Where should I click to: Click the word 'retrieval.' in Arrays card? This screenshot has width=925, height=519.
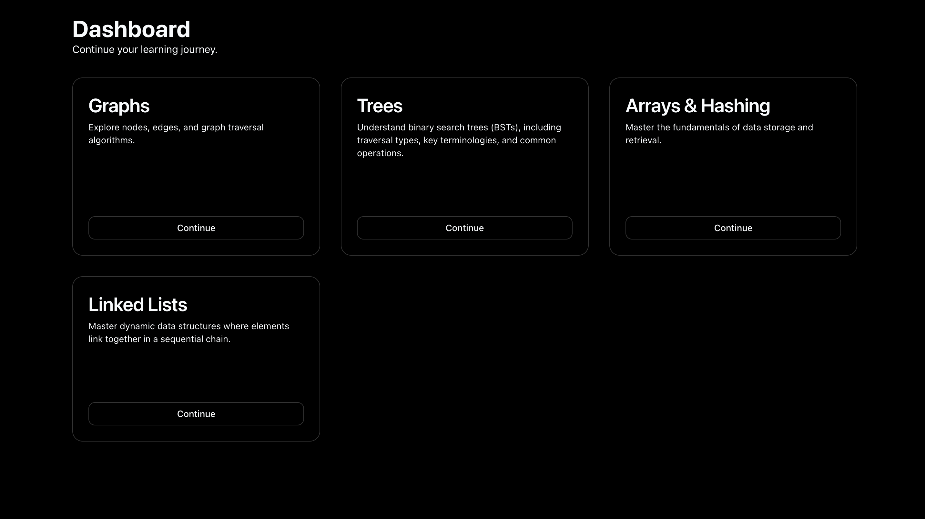[643, 140]
